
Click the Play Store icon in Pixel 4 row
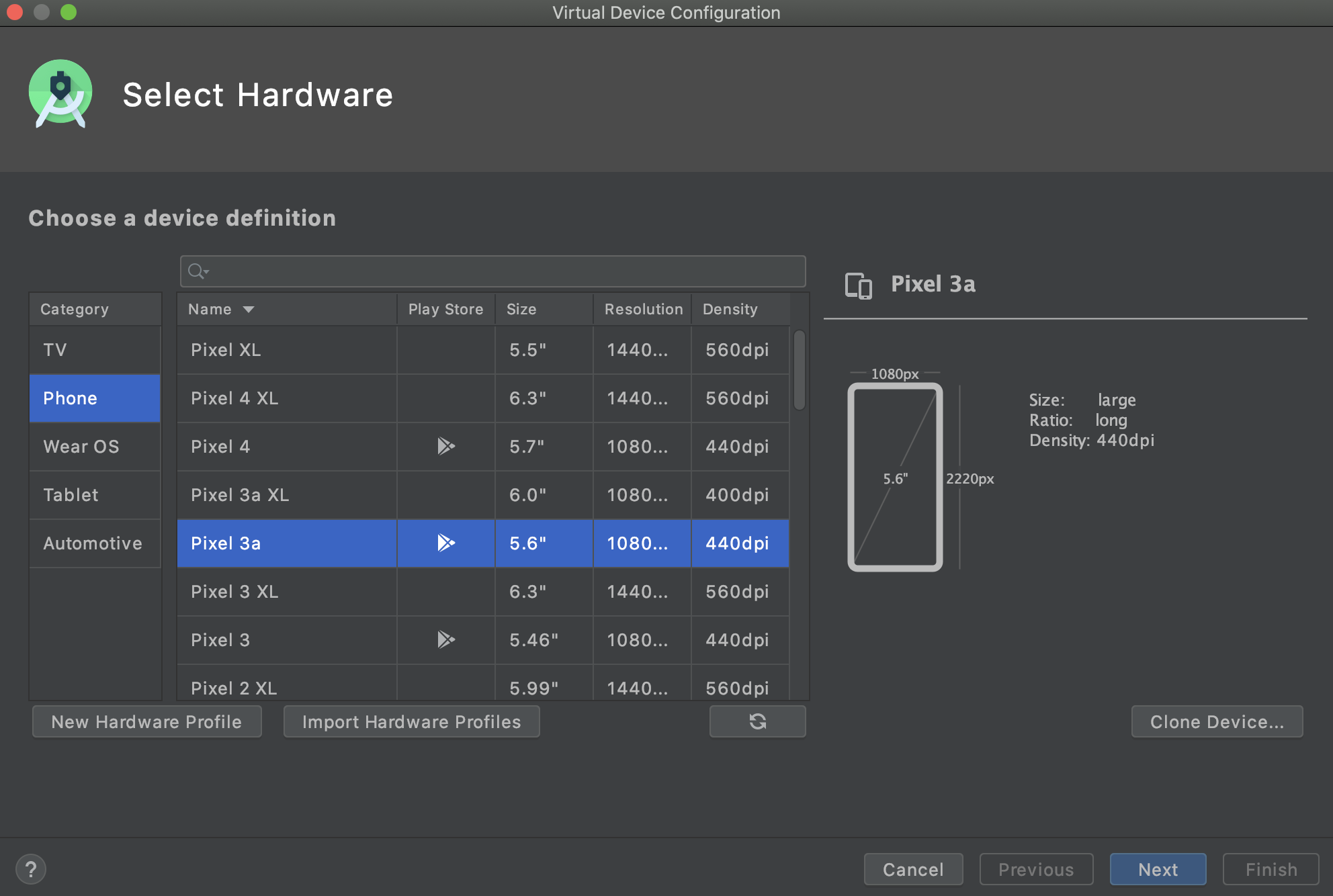(x=445, y=446)
